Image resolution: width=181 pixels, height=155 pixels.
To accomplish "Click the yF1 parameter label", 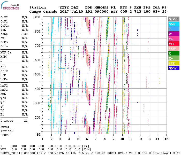I will point(3,102).
